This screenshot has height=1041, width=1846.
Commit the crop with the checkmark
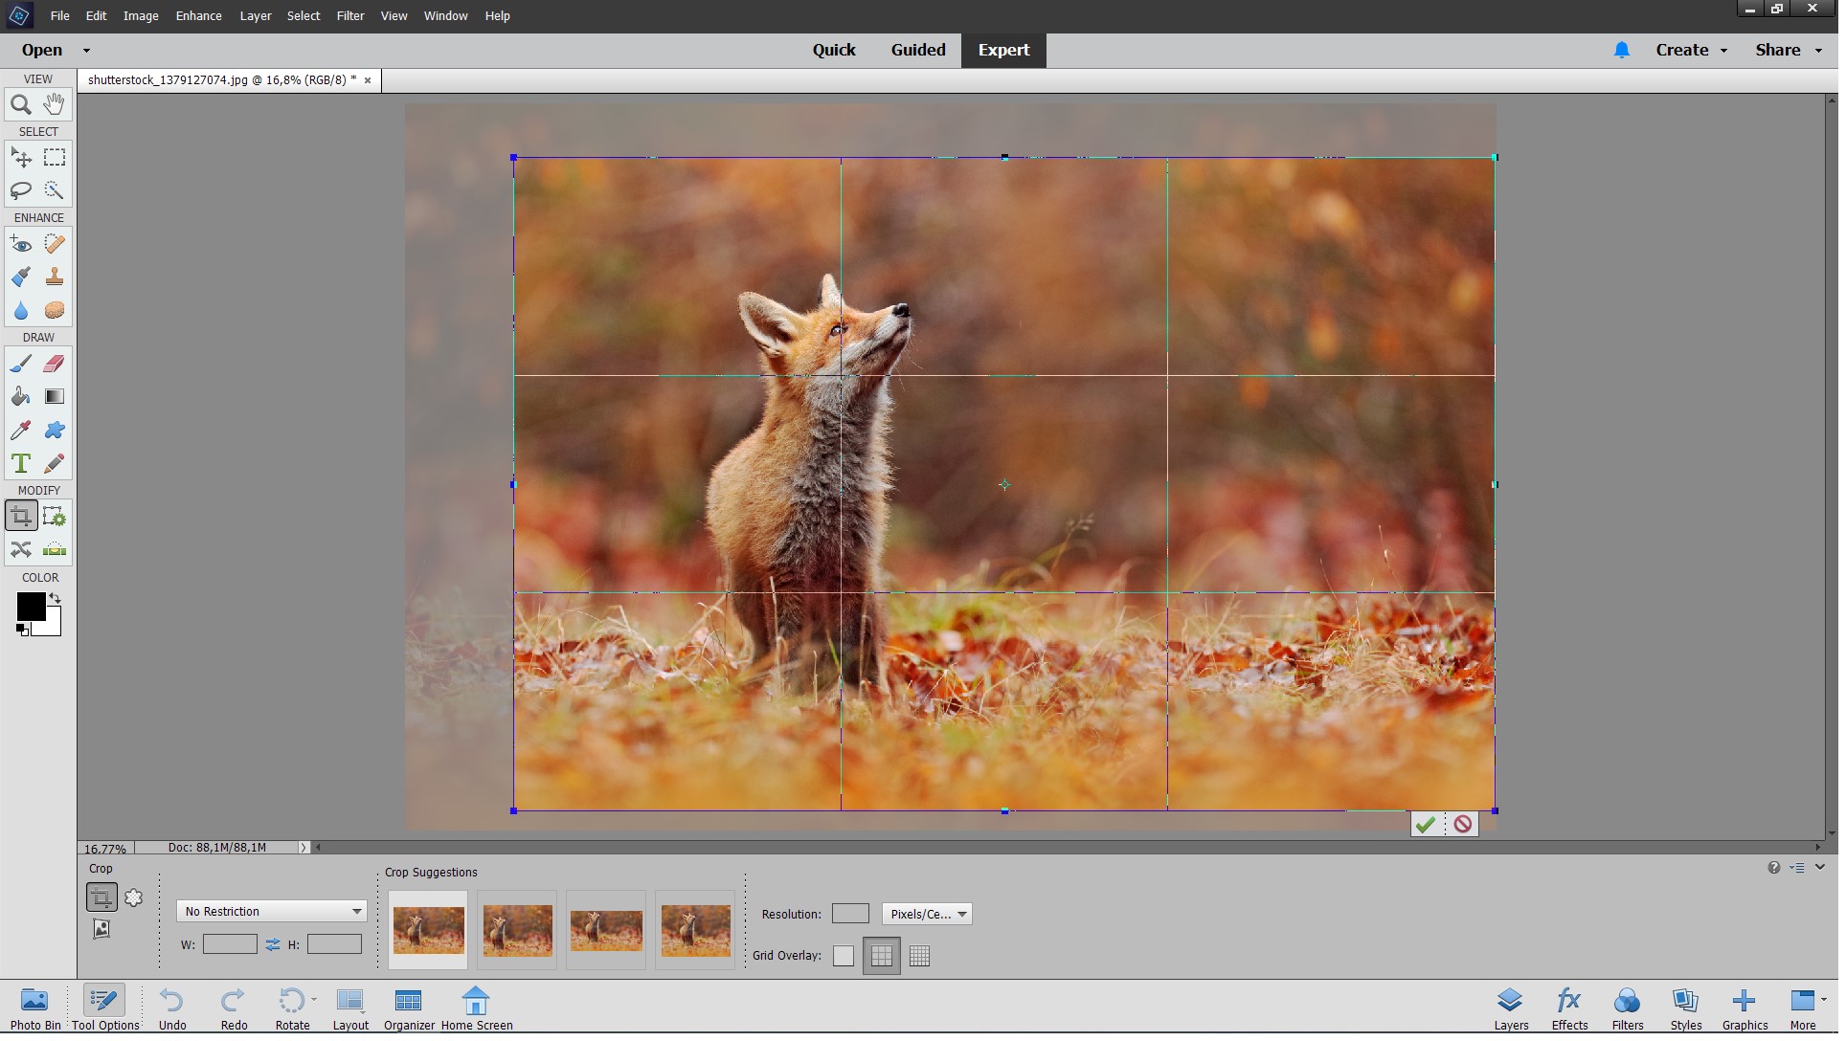coord(1426,823)
